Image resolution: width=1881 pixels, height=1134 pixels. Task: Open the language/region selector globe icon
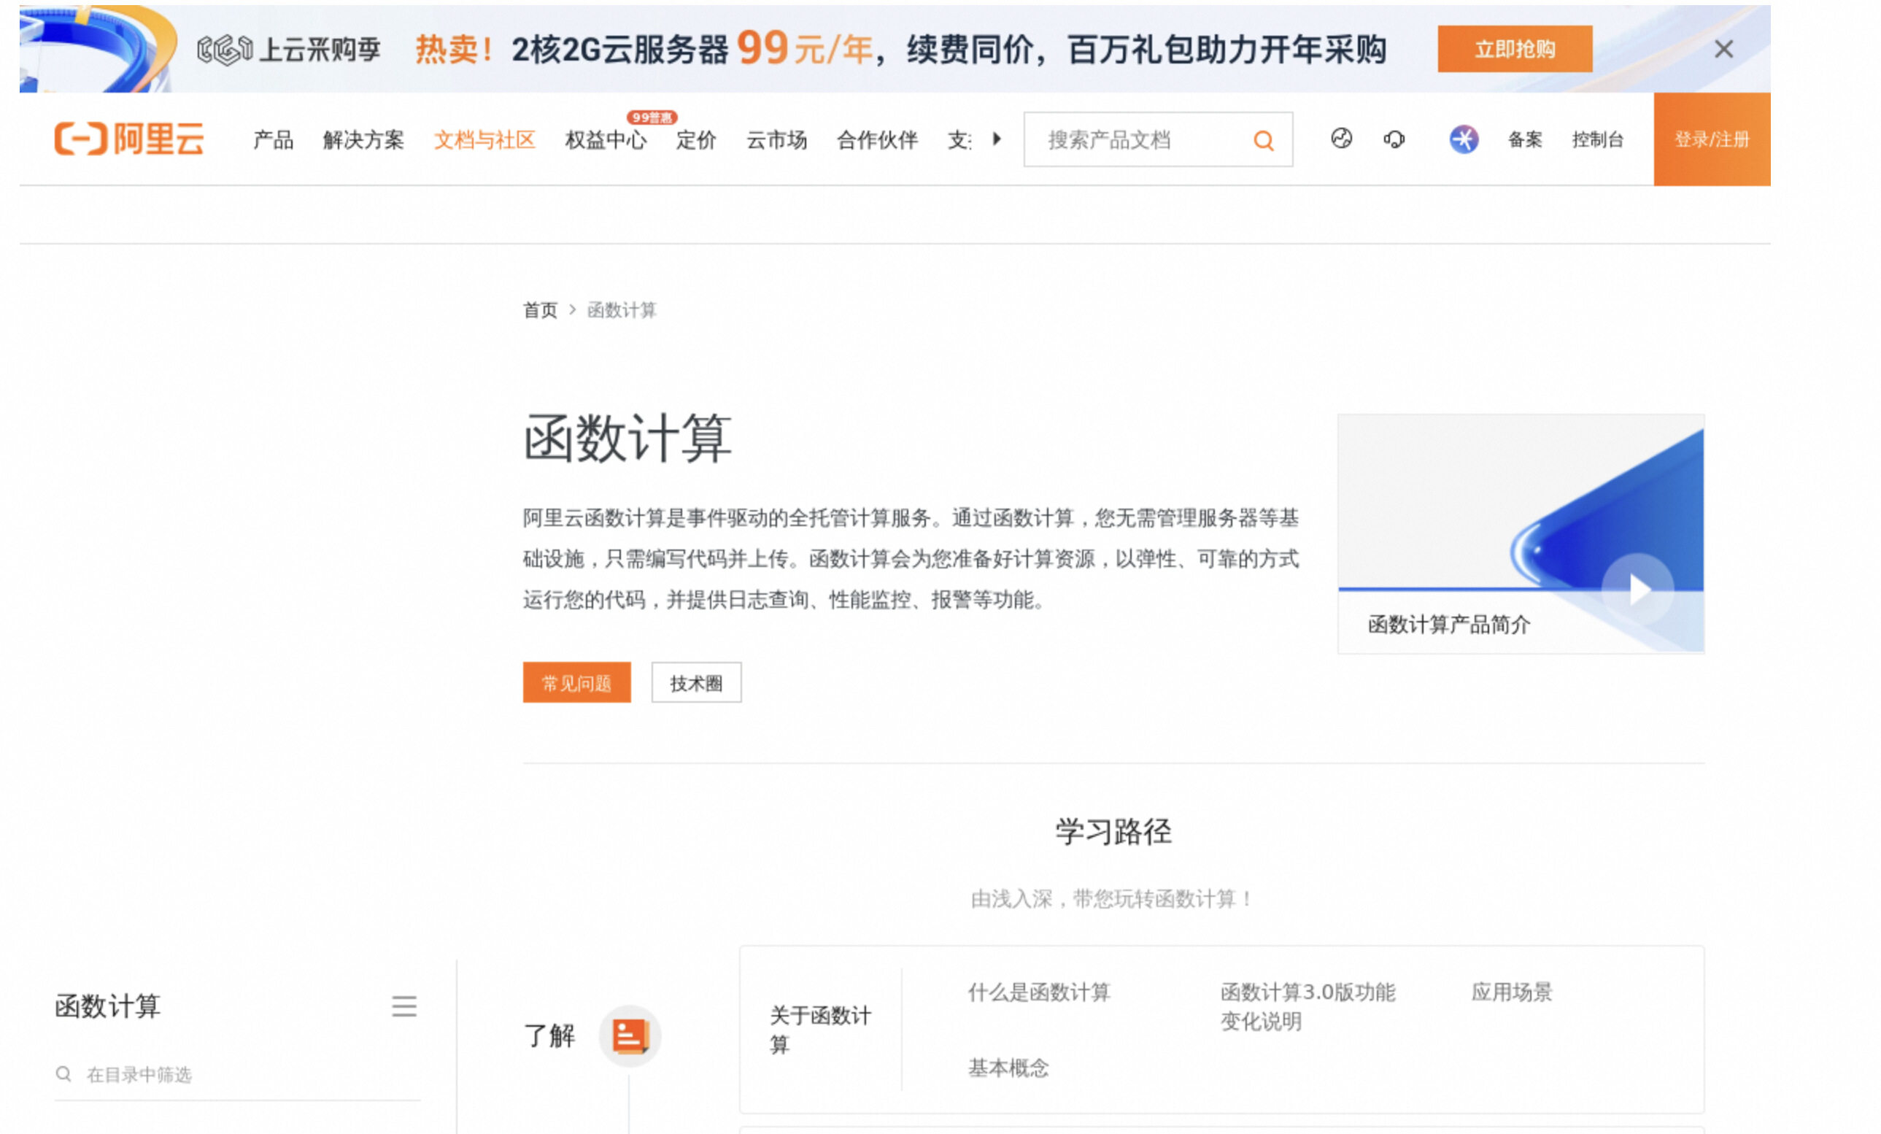pos(1343,140)
